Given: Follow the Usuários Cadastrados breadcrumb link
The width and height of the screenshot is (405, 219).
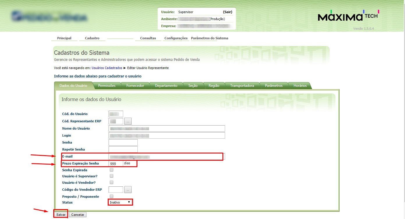Looking at the screenshot, I should [107, 68].
